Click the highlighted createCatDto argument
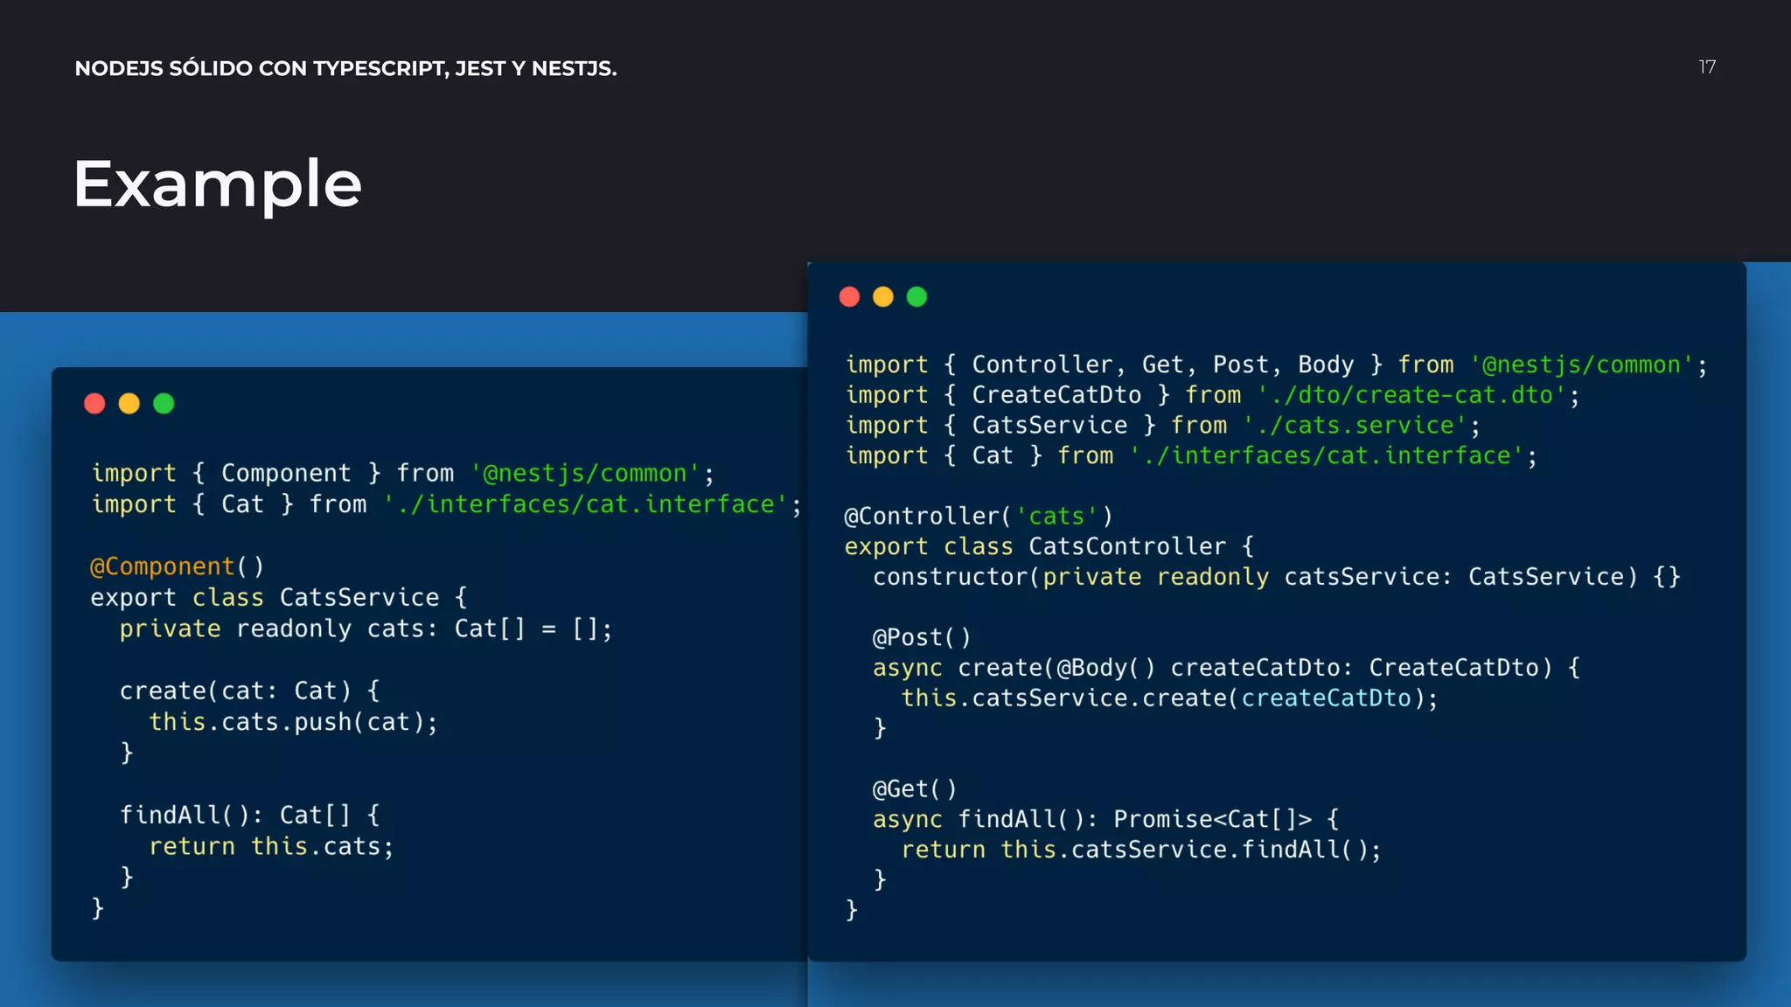Viewport: 1791px width, 1007px height. [x=1326, y=698]
